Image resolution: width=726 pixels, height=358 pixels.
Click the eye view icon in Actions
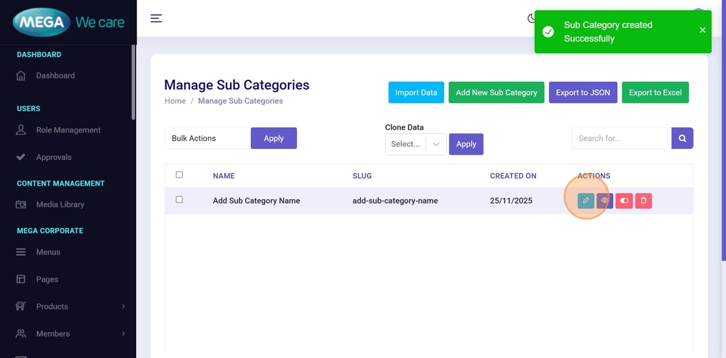(605, 201)
